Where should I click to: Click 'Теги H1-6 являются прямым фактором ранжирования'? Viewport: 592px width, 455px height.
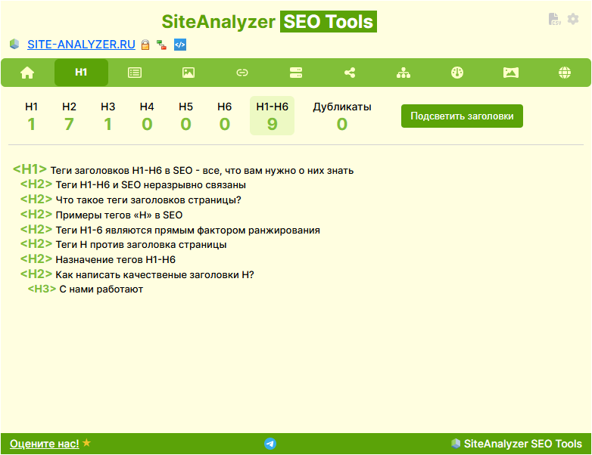click(x=188, y=231)
